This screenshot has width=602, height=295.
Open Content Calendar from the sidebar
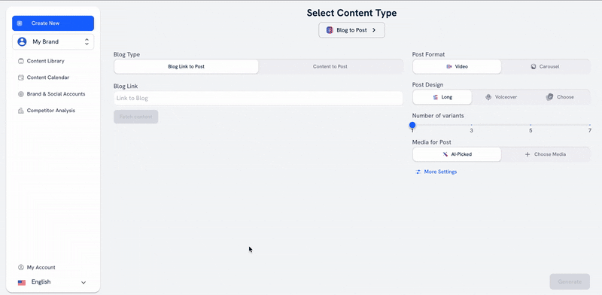[47, 78]
